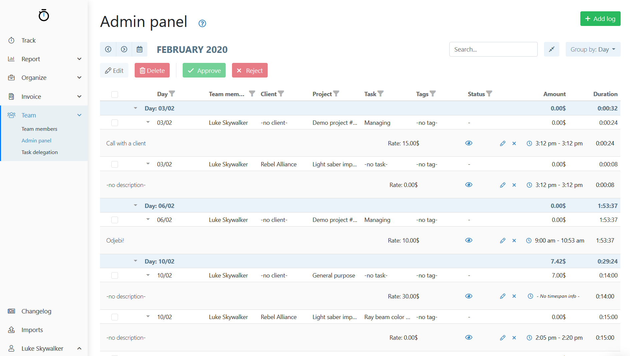Click the Approve button
This screenshot has width=630, height=356.
click(204, 71)
